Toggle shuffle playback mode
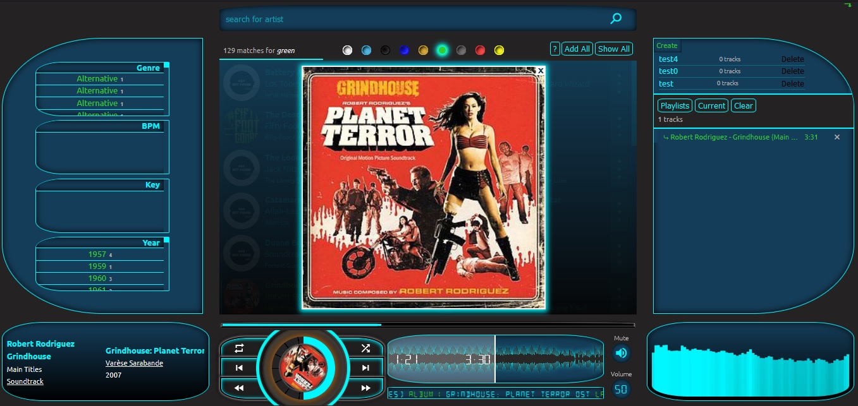The width and height of the screenshot is (858, 406). click(365, 348)
